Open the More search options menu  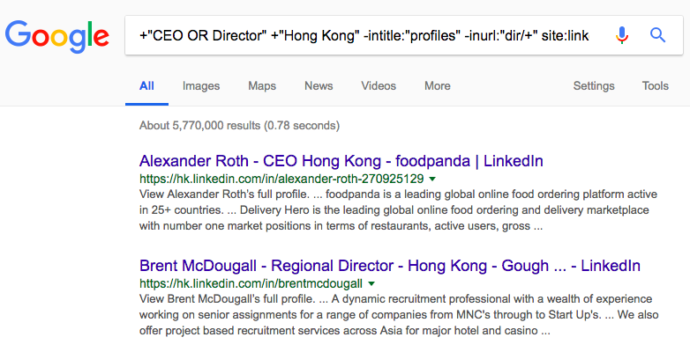438,86
